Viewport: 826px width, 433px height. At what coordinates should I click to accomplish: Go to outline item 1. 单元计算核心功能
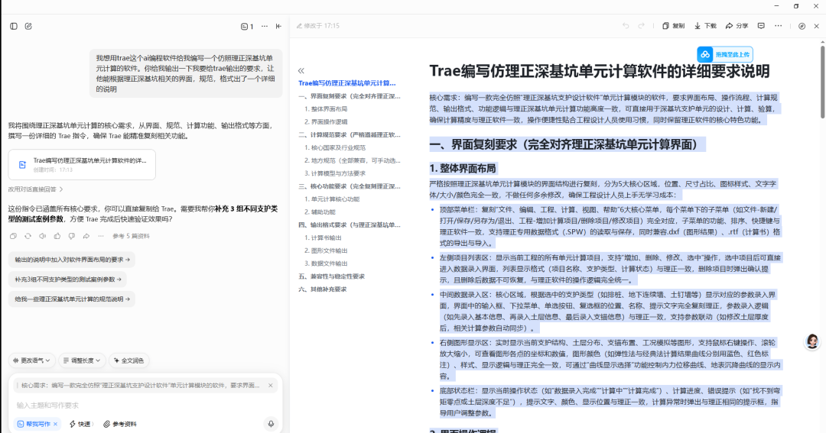[x=332, y=199]
